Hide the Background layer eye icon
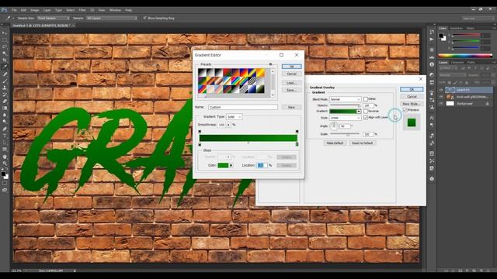This screenshot has height=279, width=497. [x=441, y=103]
